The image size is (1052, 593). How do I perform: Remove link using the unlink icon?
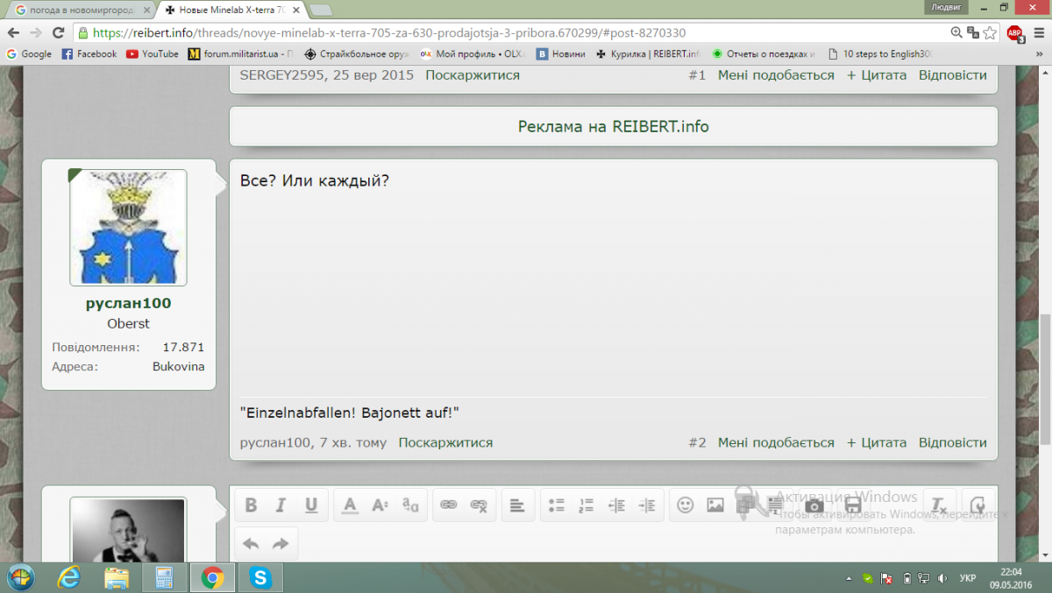479,505
